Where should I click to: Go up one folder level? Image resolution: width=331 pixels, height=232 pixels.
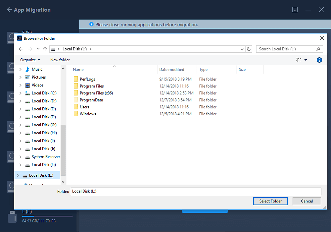(x=45, y=49)
